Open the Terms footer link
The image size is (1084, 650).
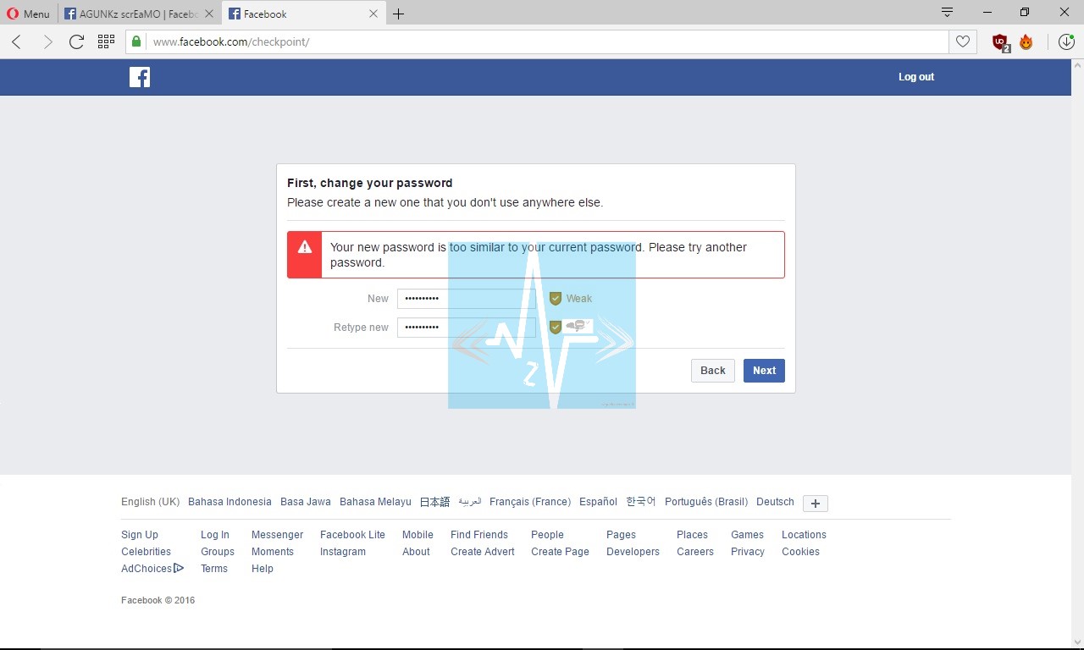pyautogui.click(x=214, y=569)
